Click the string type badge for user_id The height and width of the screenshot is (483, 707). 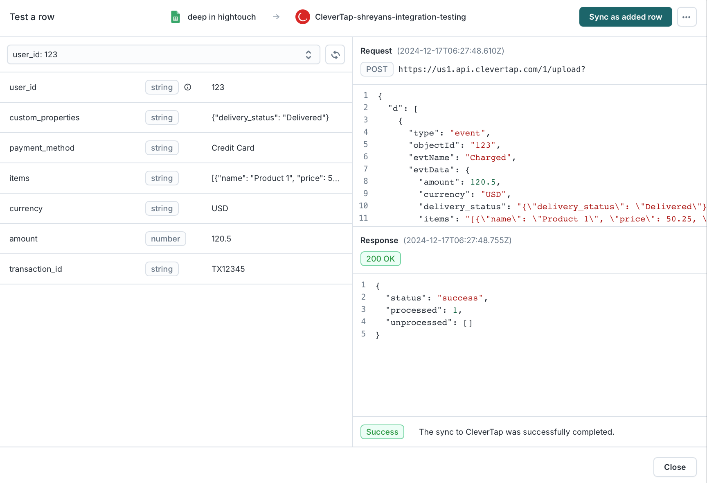[162, 87]
